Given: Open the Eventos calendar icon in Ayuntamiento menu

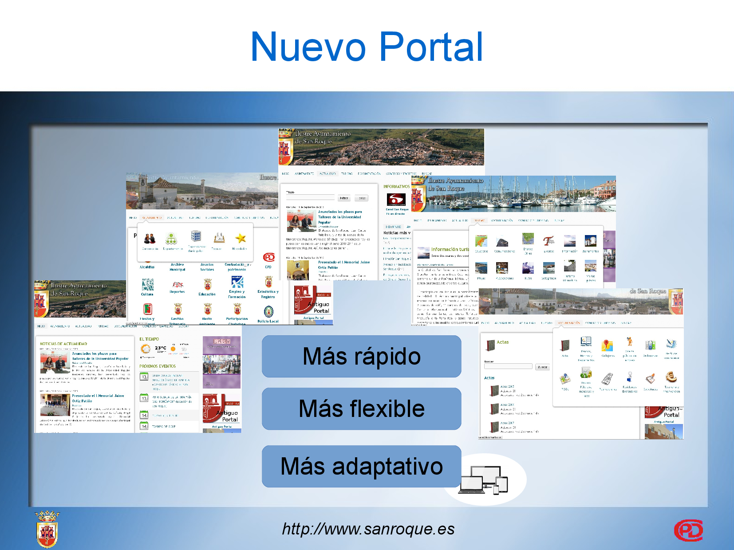Looking at the screenshot, I should coord(219,238).
